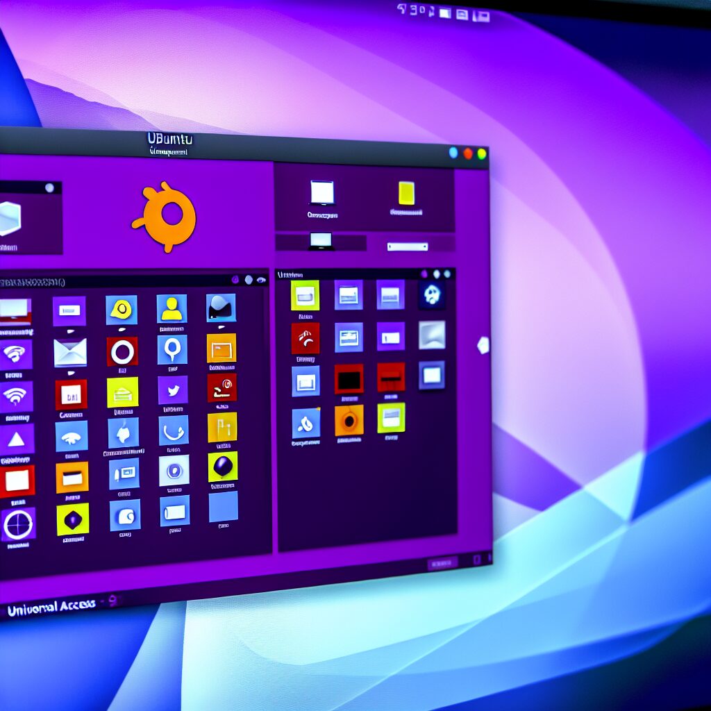Image resolution: width=711 pixels, height=711 pixels.
Task: Open the white envelope mail icon
Action: (70, 352)
